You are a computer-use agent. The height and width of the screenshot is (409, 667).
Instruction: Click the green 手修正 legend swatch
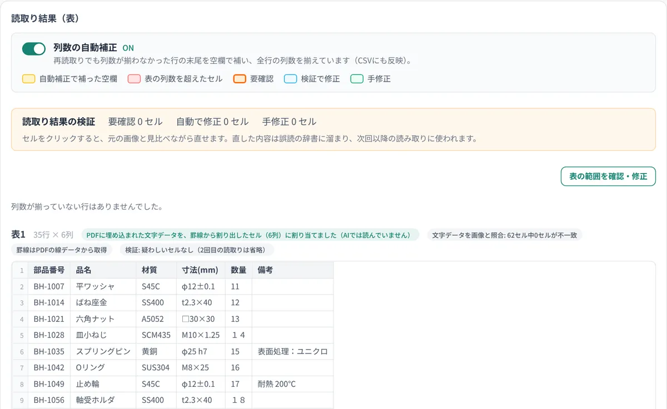pyautogui.click(x=357, y=79)
